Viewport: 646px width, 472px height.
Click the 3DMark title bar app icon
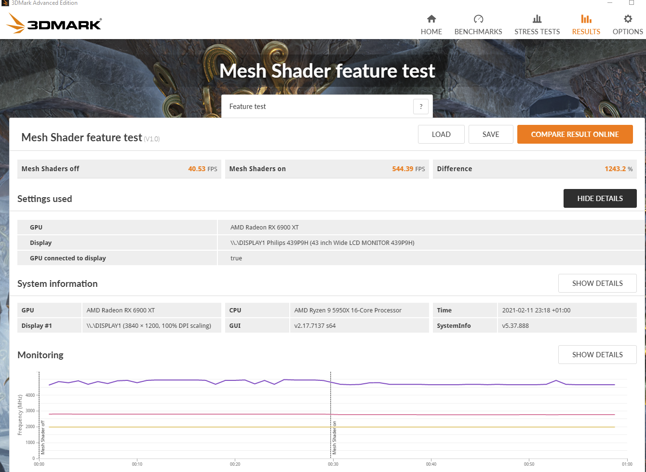(x=5, y=3)
